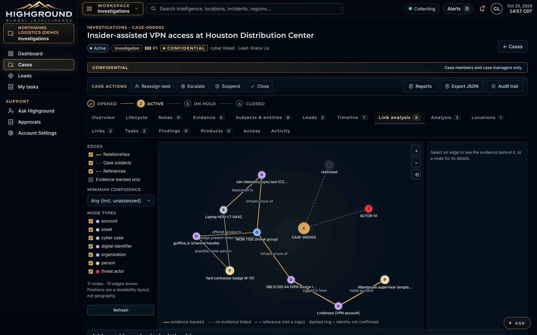537x335 pixels.
Task: Zoom in on the link graph
Action: click(416, 151)
